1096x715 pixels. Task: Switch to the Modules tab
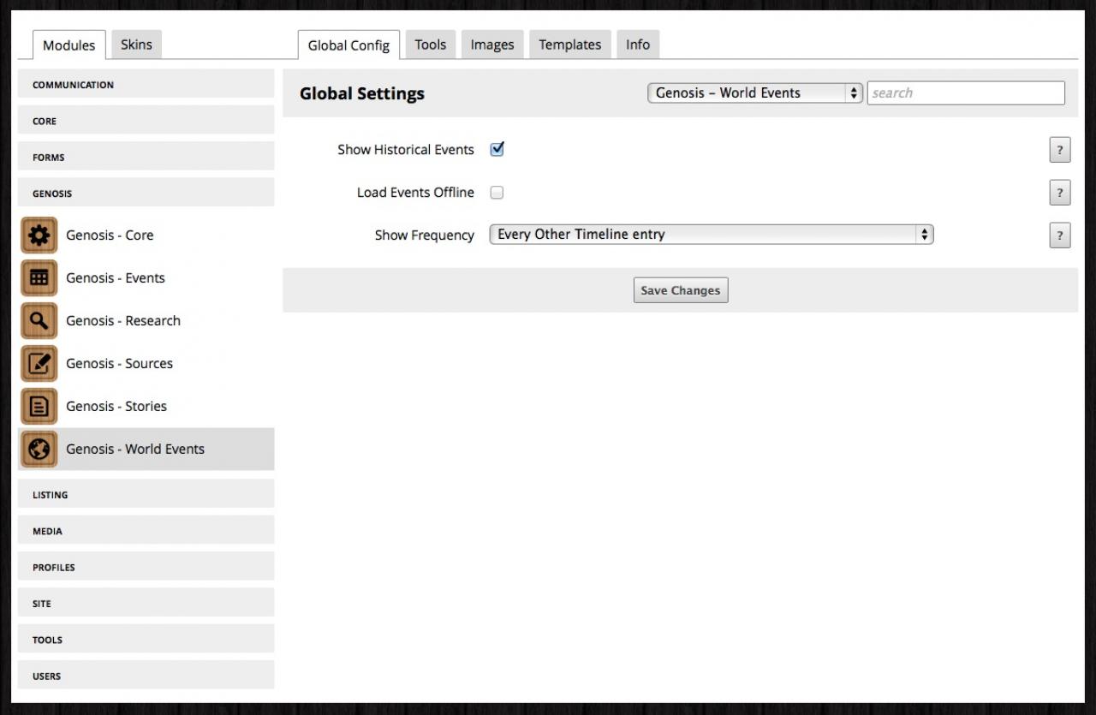pyautogui.click(x=69, y=45)
